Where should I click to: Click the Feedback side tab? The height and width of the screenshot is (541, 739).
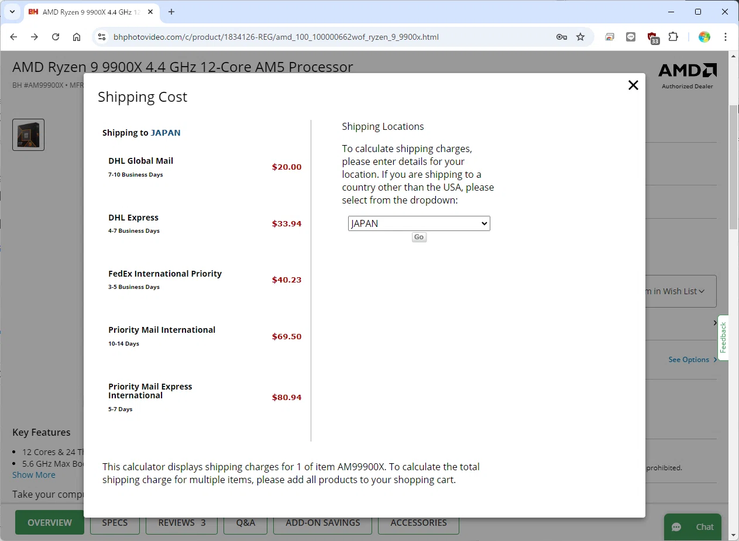pyautogui.click(x=723, y=337)
